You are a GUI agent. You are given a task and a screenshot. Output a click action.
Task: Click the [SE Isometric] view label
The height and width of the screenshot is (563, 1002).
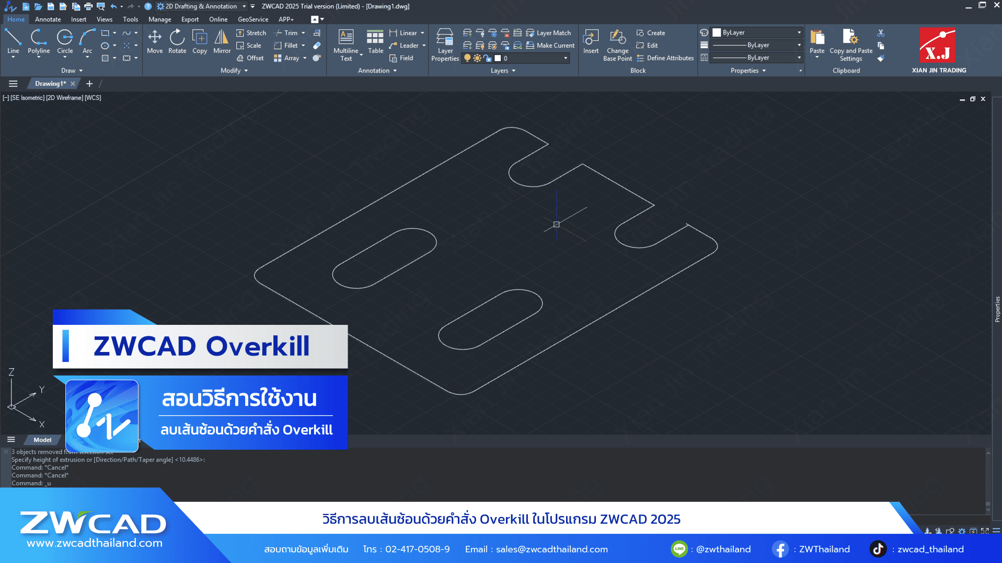[x=27, y=98]
